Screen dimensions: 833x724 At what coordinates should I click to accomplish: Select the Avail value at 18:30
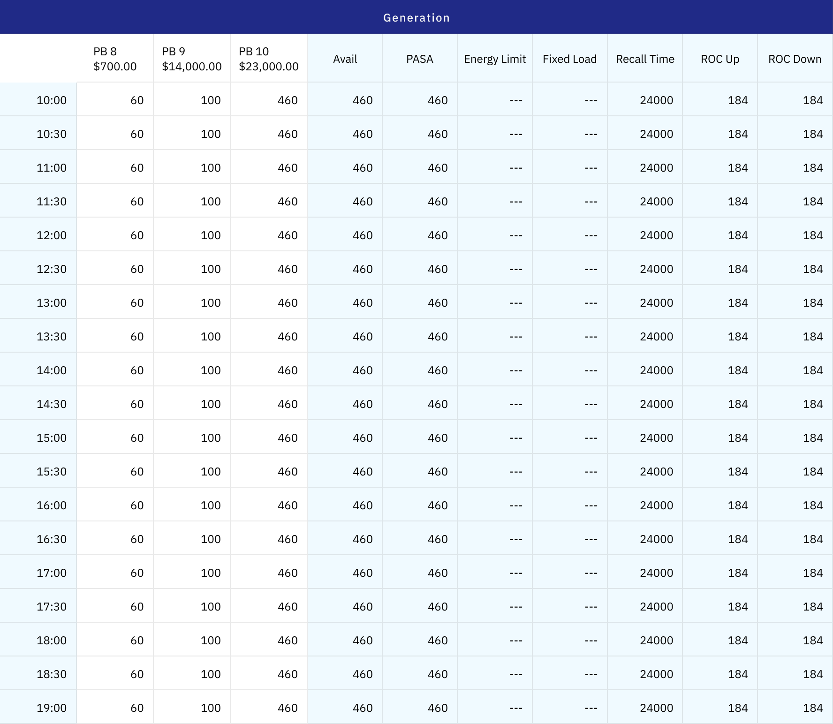pyautogui.click(x=345, y=674)
